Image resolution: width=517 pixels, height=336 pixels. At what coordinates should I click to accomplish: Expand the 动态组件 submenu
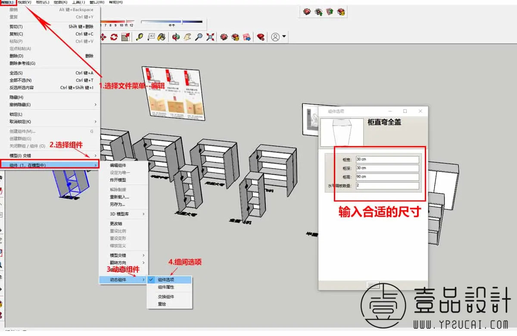123,280
